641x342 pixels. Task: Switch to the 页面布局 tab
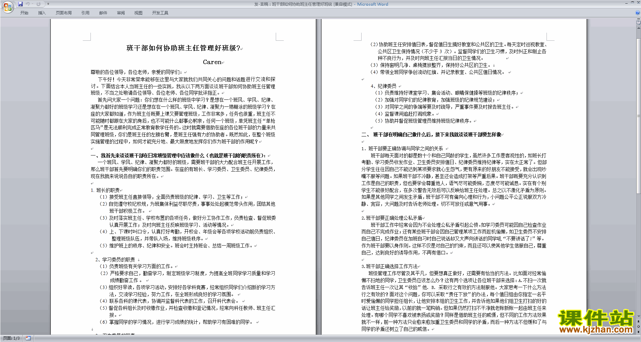point(64,13)
